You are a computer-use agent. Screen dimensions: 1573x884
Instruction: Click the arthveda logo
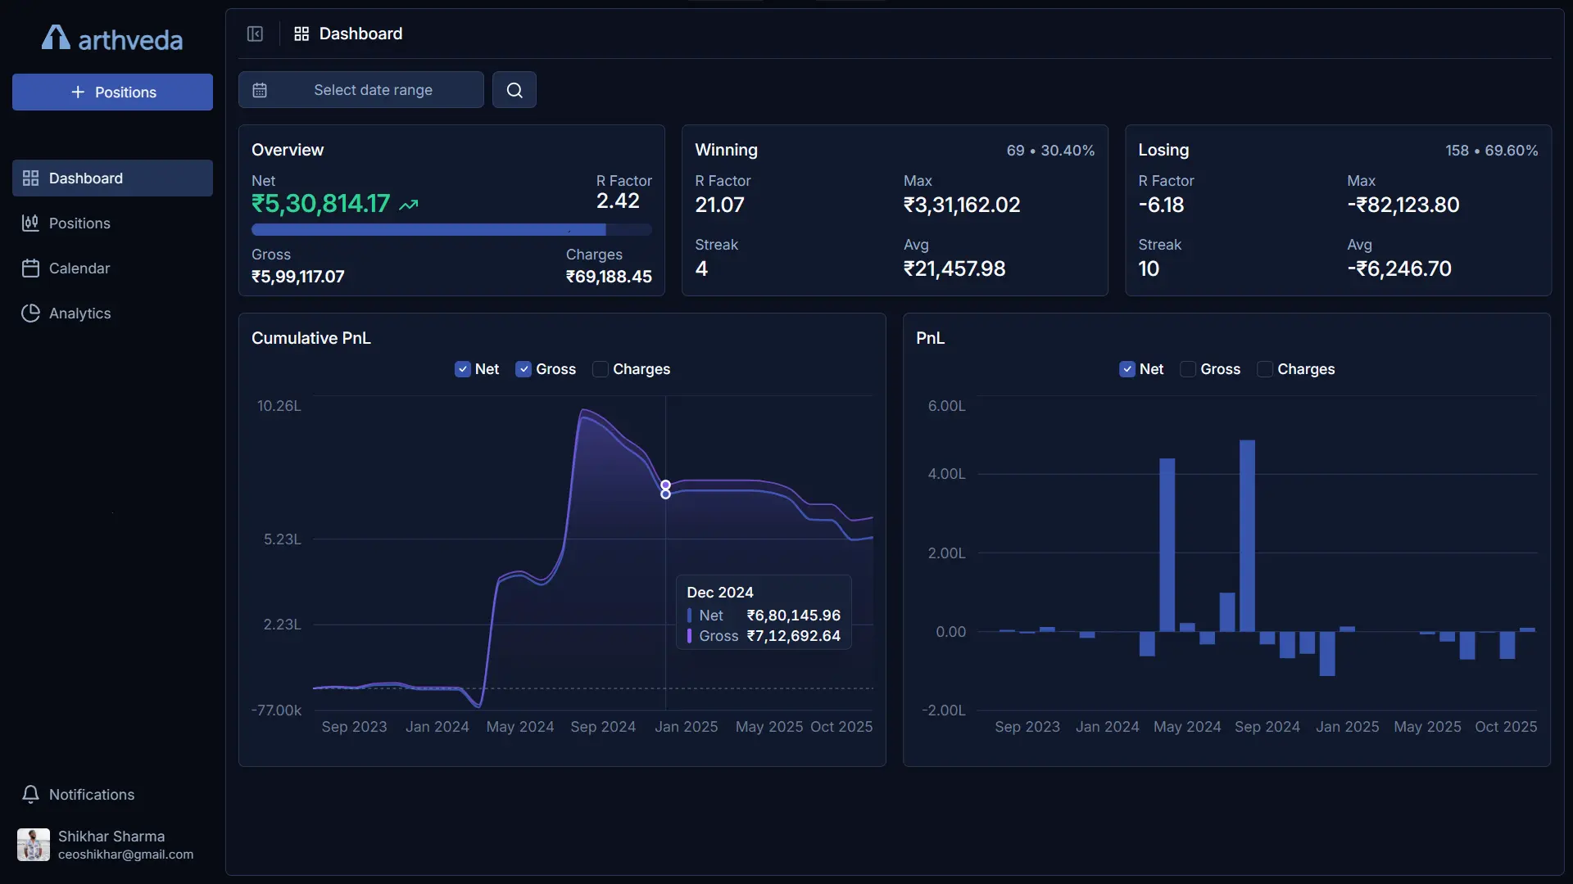coord(111,38)
